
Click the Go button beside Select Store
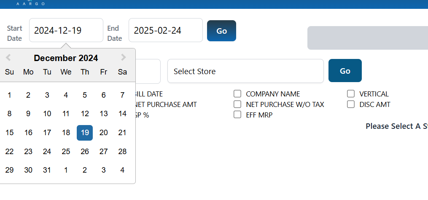click(x=345, y=71)
